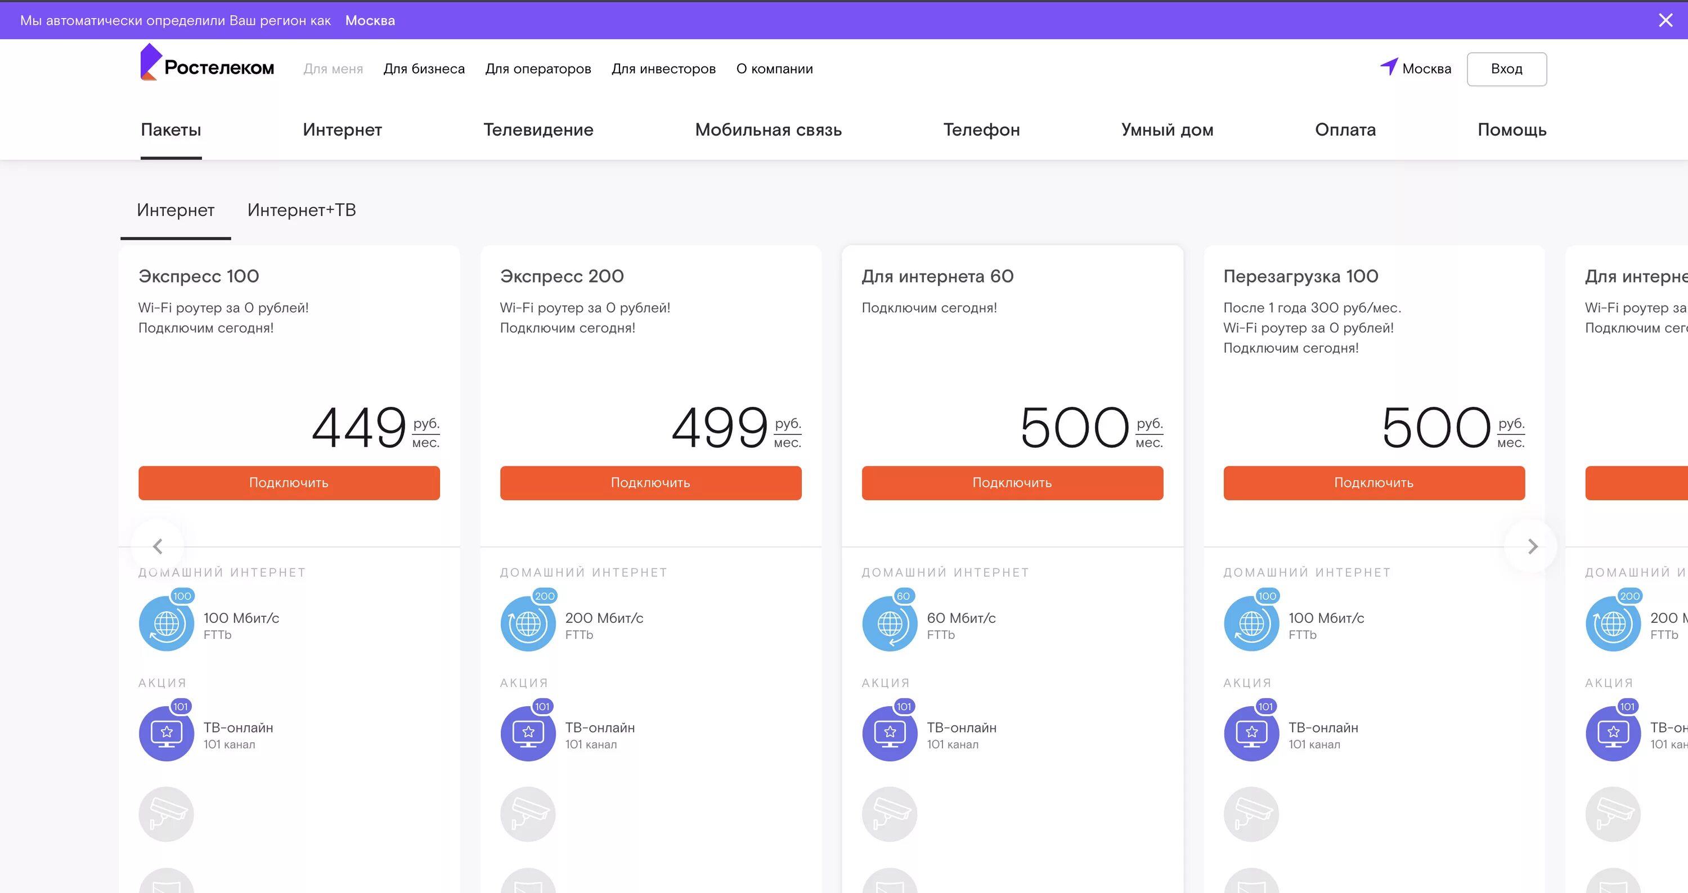Open the Умный дом section
This screenshot has width=1688, height=893.
pyautogui.click(x=1167, y=130)
